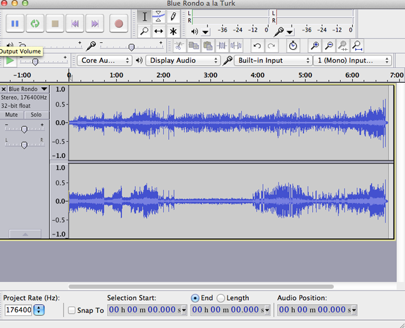Open the End time format dropdown arrow

[267, 310]
